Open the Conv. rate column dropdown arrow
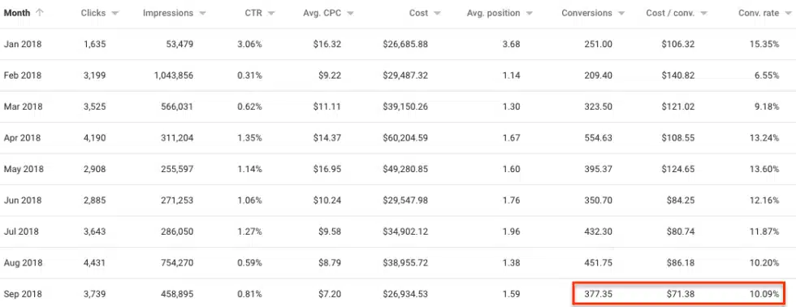This screenshot has height=307, width=796. tap(787, 14)
